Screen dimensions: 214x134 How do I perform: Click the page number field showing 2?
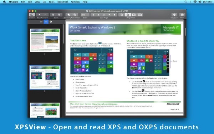(104, 15)
